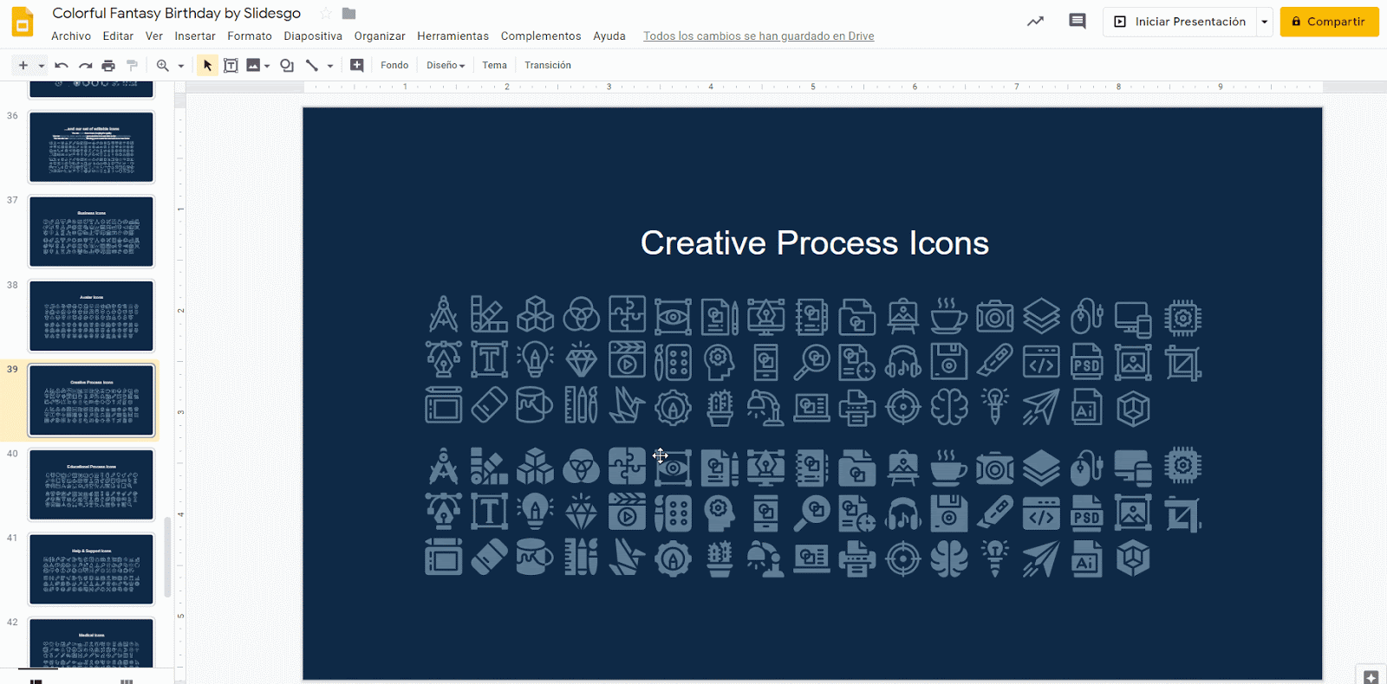Click the outline brain icon on slide
The height and width of the screenshot is (684, 1387).
pyautogui.click(x=949, y=407)
